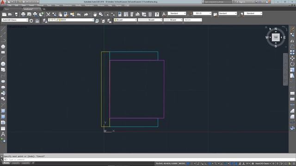Select the Polygon draw tool
Viewport: 296px width, 166px height.
(3, 47)
